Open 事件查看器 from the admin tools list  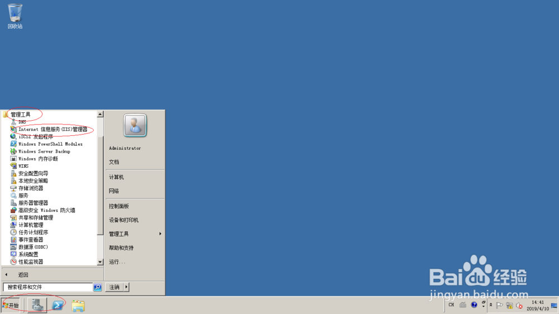pos(27,240)
